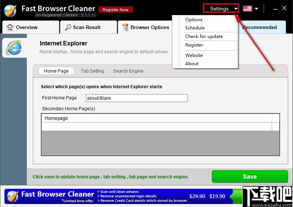Screen dimensions: 293x207
Task: Switch to the Scan Result tab
Action: coord(88,27)
